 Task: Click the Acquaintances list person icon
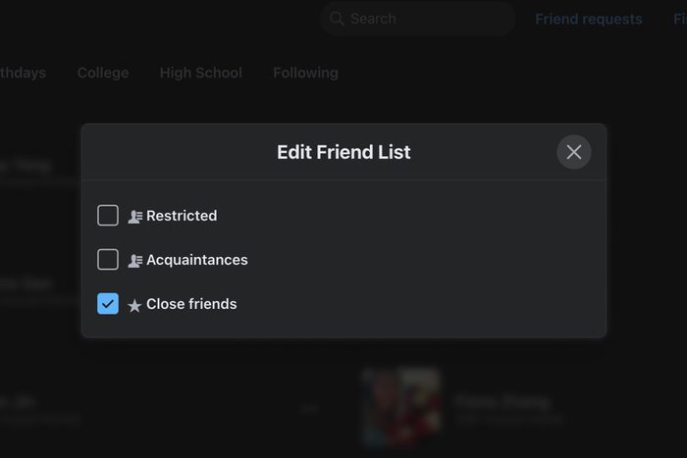[135, 261]
